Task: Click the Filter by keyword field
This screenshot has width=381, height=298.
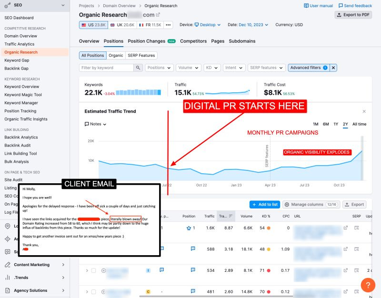Action: point(106,68)
